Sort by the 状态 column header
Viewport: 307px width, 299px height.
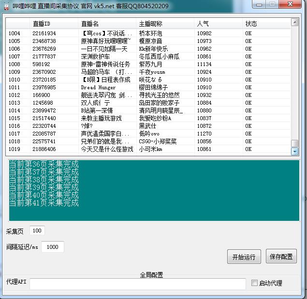pos(266,24)
